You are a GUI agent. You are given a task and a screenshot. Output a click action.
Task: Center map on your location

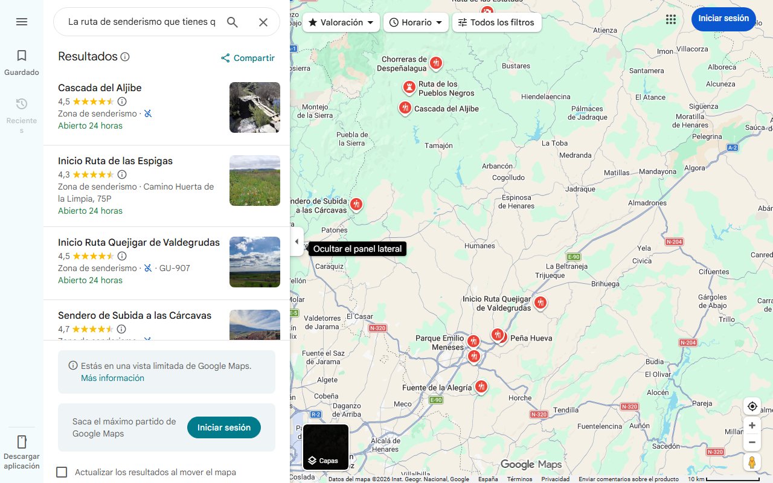752,406
